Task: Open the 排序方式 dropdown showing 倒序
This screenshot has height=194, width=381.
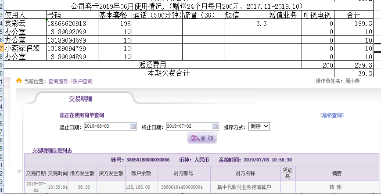Action: 259,126
